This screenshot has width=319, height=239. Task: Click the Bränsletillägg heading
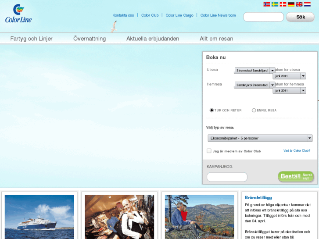[258, 197]
